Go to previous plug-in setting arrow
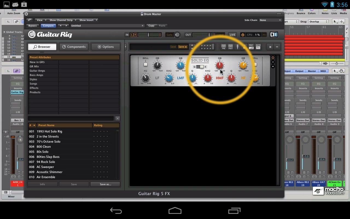The height and width of the screenshot is (219, 350). (60, 26)
